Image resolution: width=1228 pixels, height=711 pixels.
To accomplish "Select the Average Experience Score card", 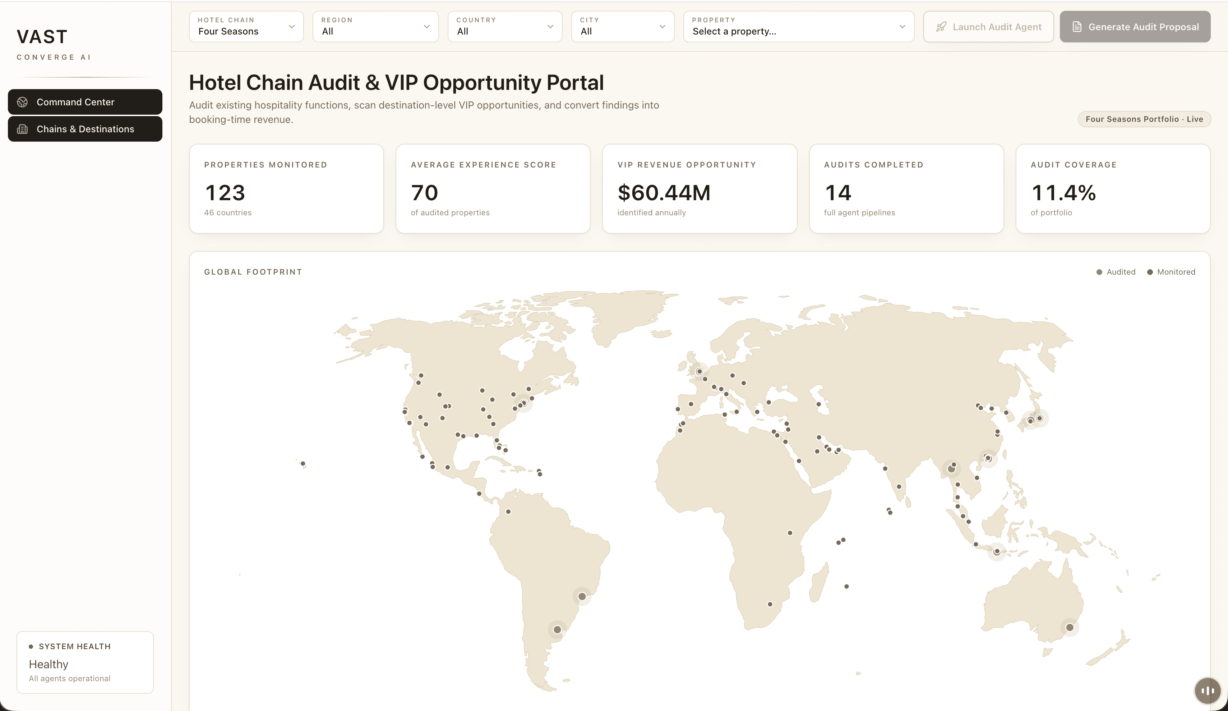I will pos(493,189).
